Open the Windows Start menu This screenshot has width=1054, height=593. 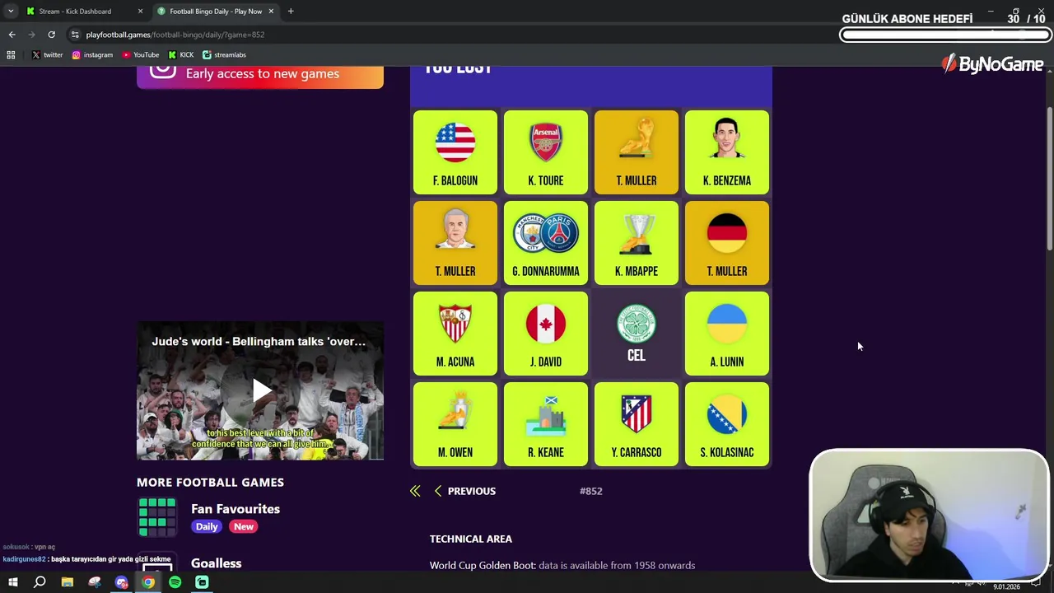(12, 582)
